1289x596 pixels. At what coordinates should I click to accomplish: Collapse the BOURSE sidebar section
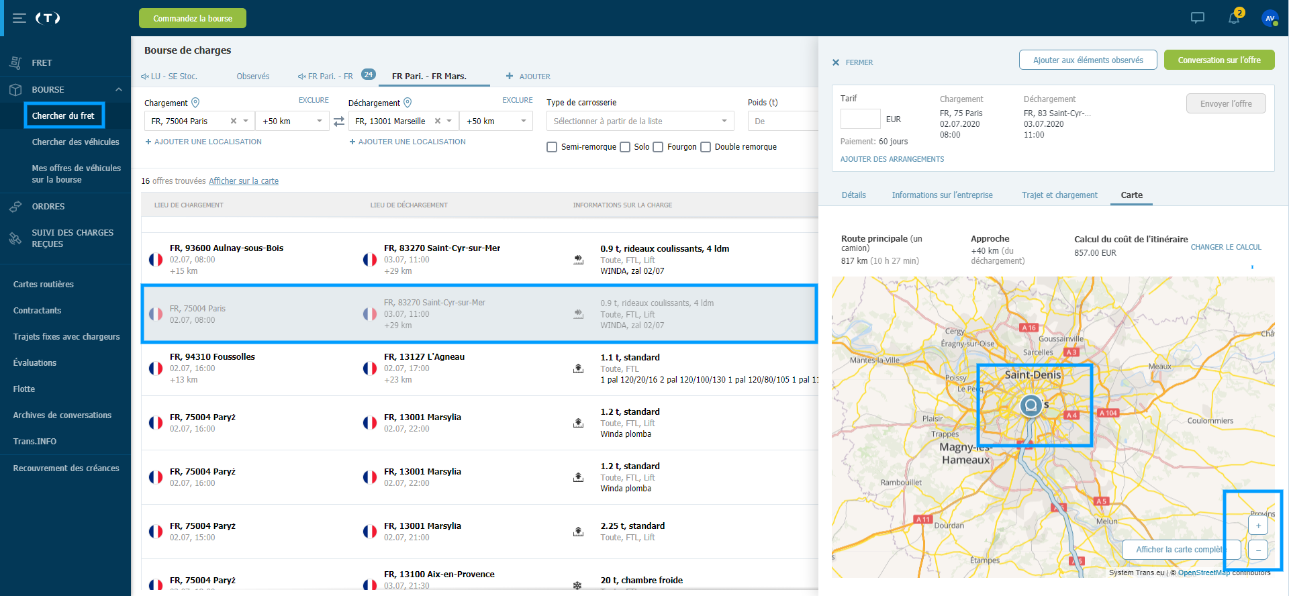click(x=119, y=89)
